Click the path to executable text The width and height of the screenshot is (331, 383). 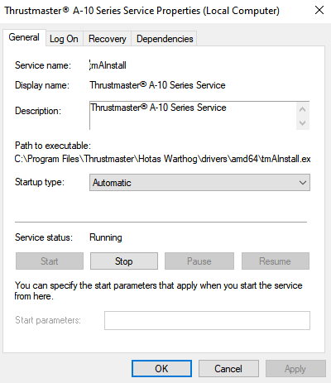click(162, 159)
